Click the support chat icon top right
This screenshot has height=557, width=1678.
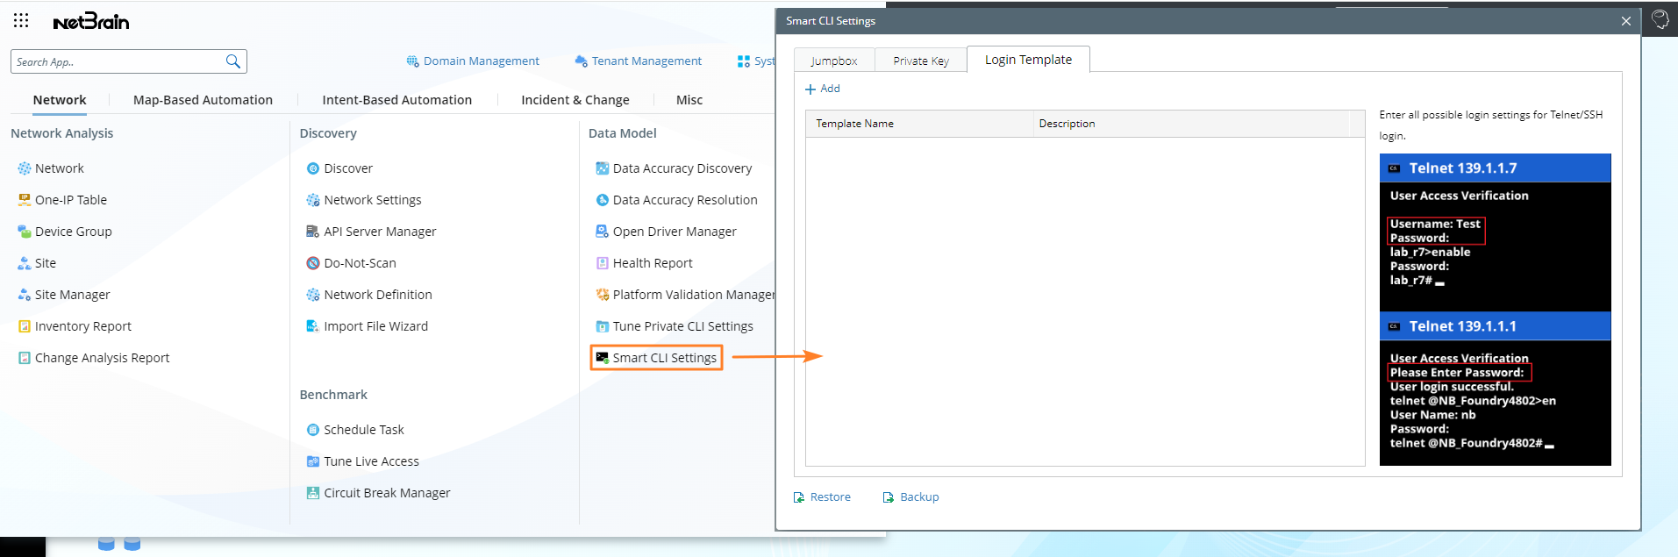point(1660,20)
